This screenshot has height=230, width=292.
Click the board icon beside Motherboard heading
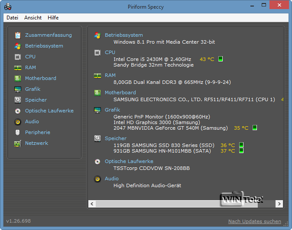pyautogui.click(x=97, y=93)
